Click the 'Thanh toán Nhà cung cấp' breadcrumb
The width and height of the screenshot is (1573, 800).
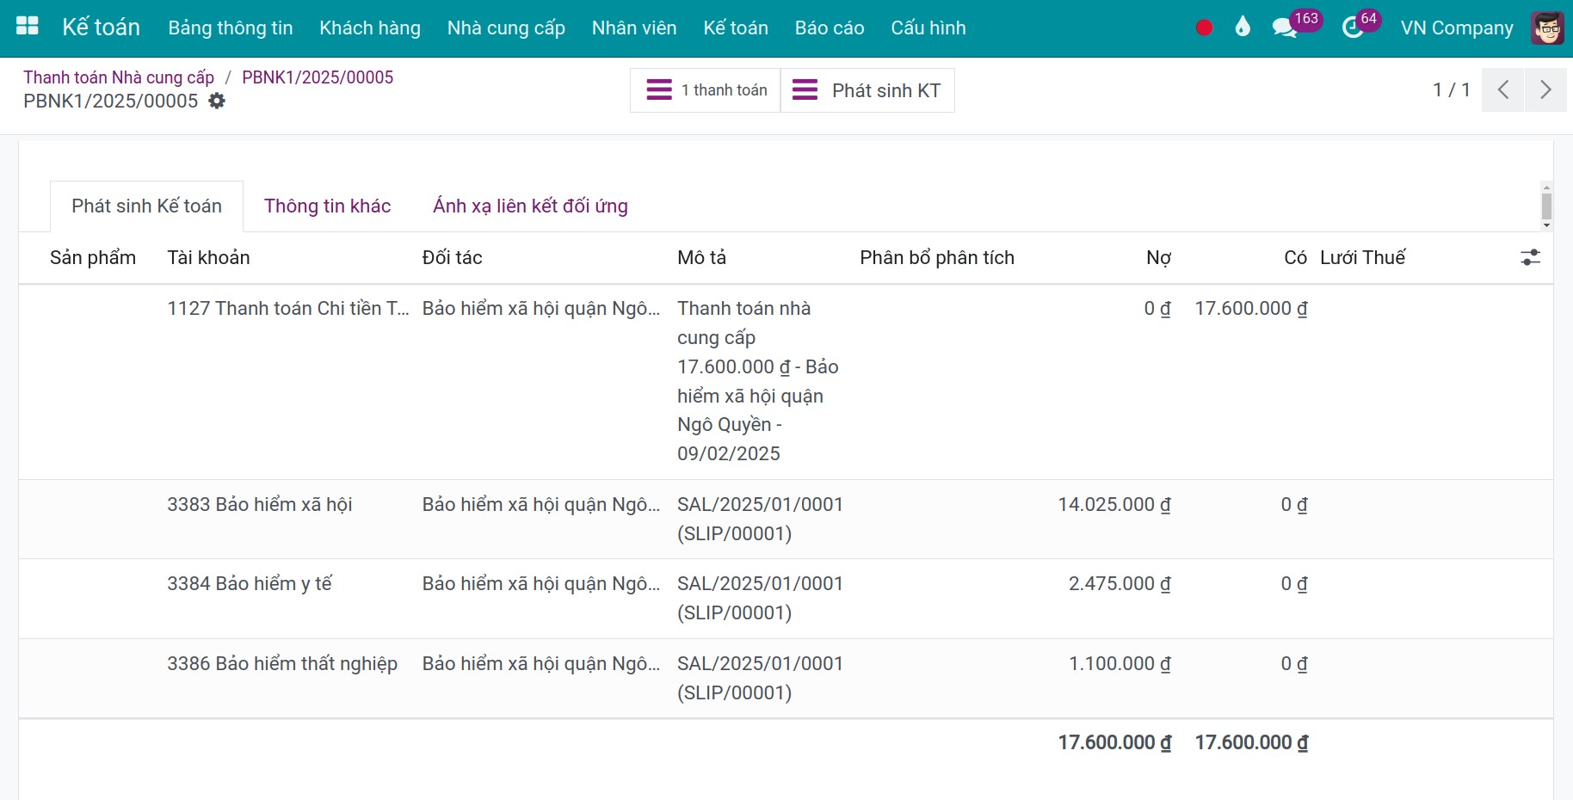tap(119, 77)
